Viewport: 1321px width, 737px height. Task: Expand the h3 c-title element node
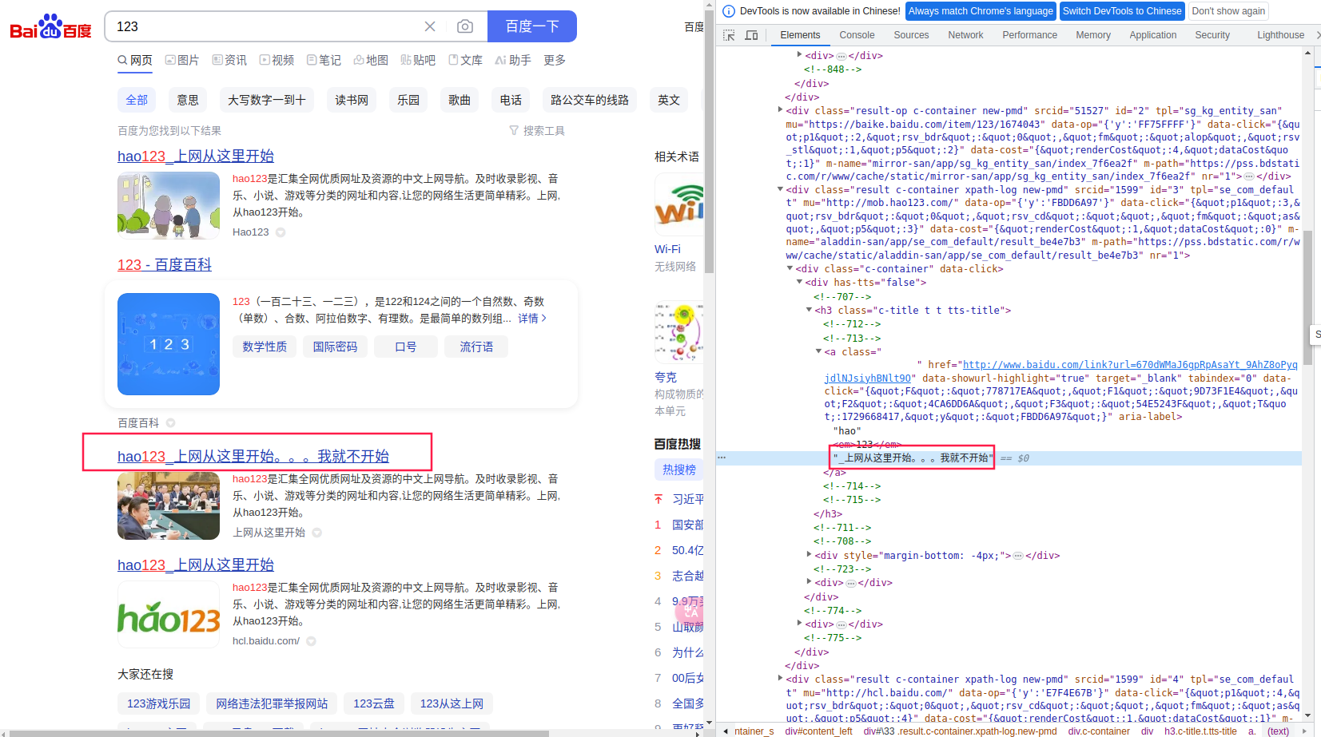pyautogui.click(x=809, y=310)
